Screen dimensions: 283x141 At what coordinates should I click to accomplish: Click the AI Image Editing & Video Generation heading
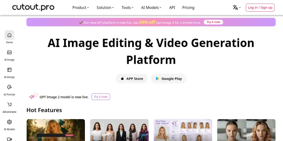[151, 51]
